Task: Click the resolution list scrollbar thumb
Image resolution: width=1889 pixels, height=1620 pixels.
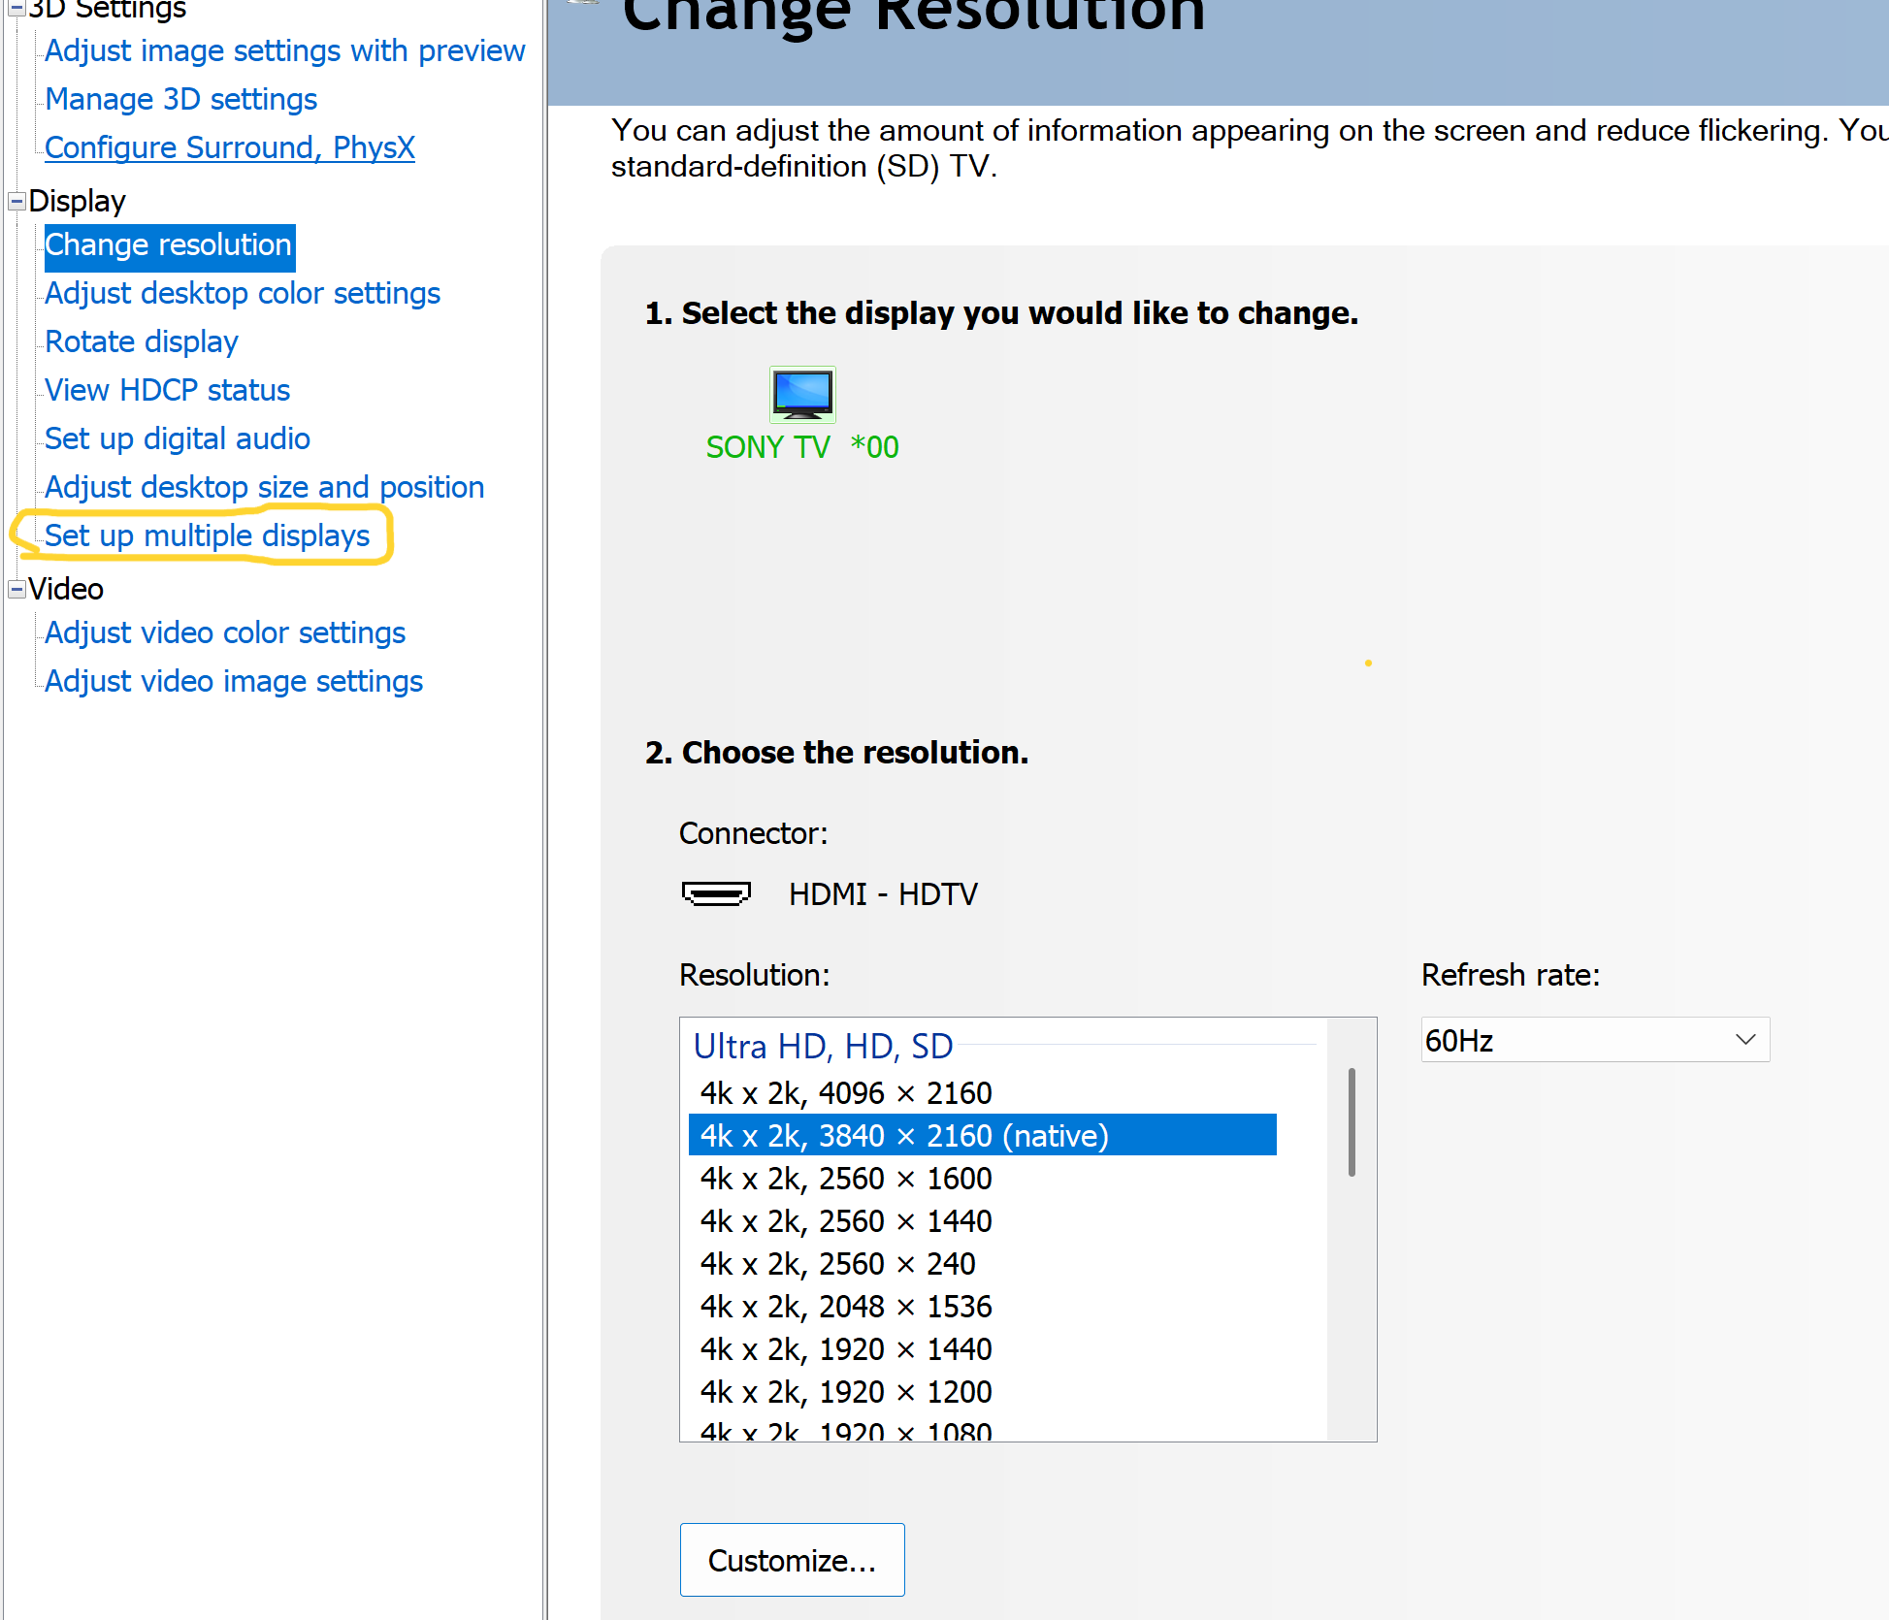Action: click(x=1352, y=1122)
